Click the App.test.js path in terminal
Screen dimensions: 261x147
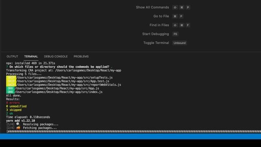point(63,81)
